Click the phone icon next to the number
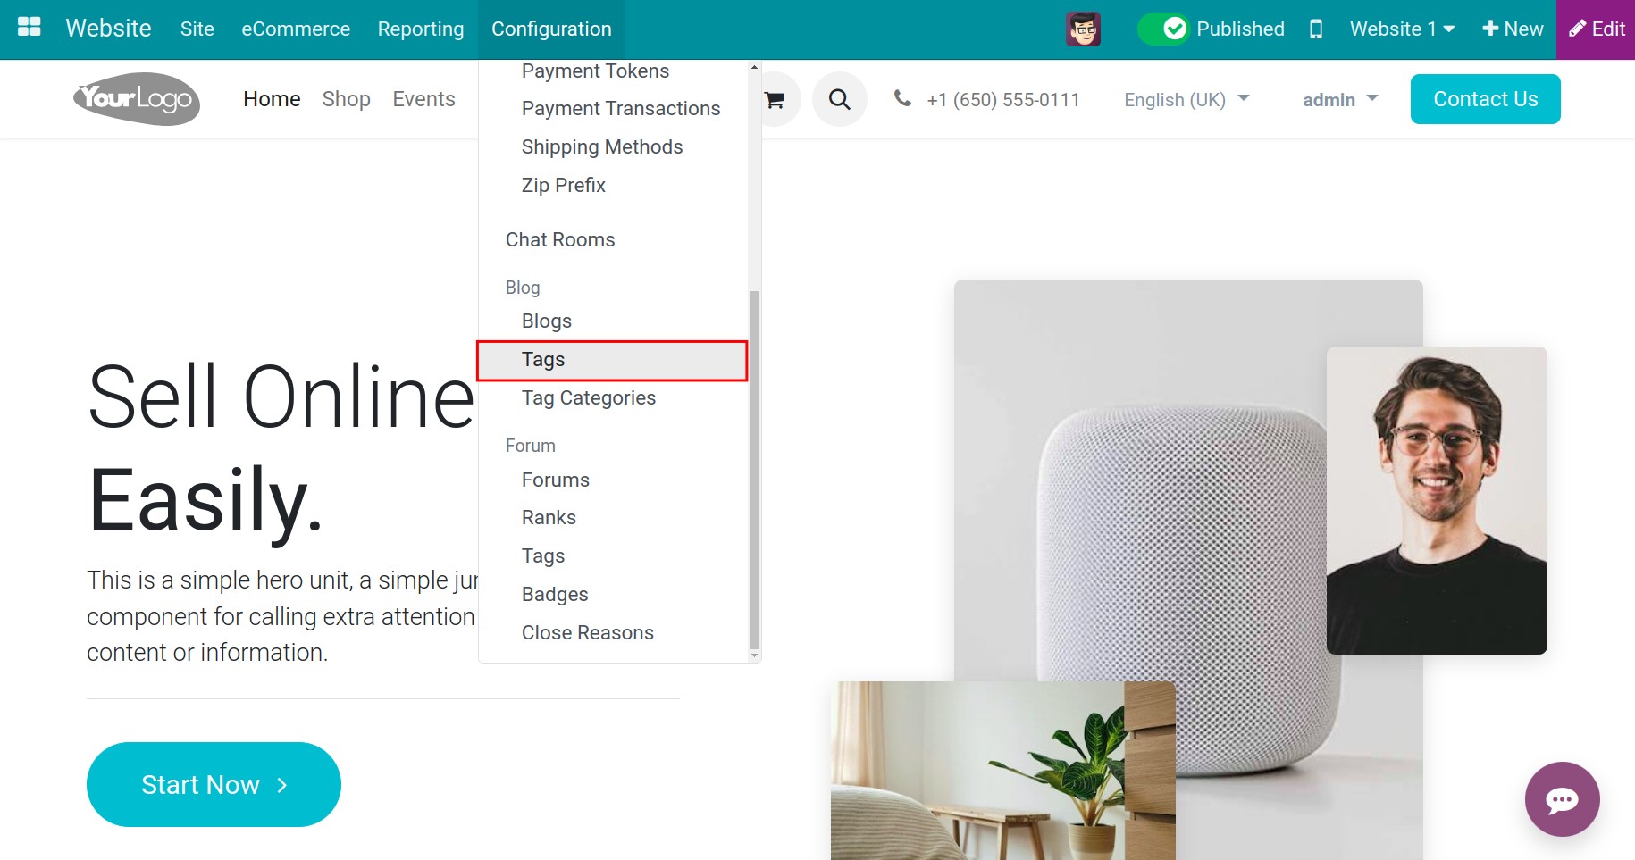 click(902, 99)
